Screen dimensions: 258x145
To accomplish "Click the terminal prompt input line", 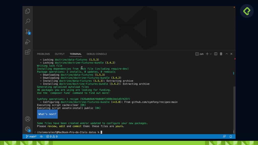I will (x=69, y=132).
